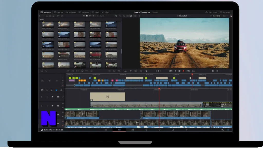Disable the V4 track video icon
The height and width of the screenshot is (148, 263).
tap(58, 97)
